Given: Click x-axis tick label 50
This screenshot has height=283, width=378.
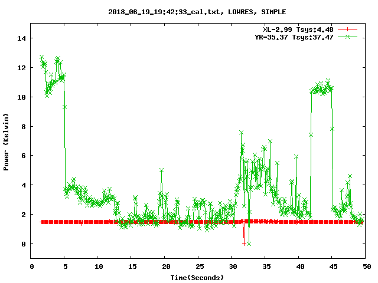Looking at the screenshot, I should point(367,266).
